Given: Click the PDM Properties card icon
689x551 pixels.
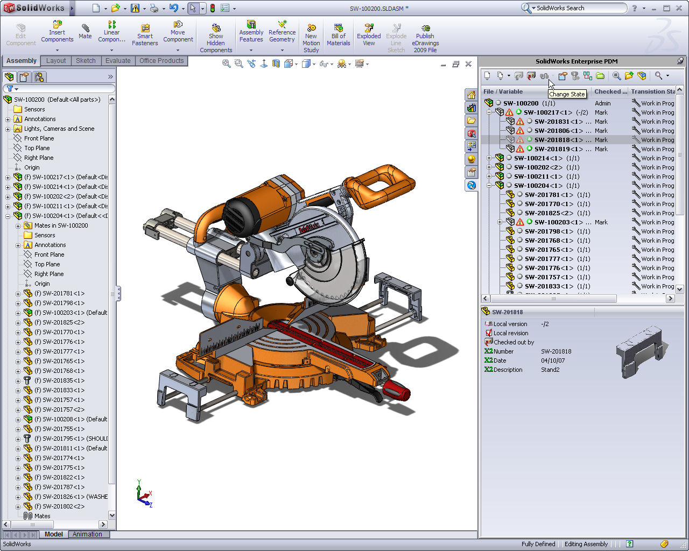Looking at the screenshot, I should click(563, 76).
